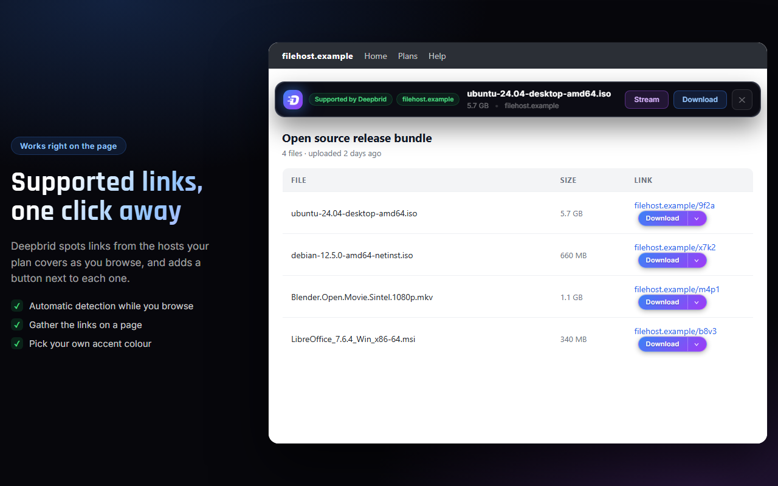
Task: Click the 340 MB size cell
Action: pyautogui.click(x=573, y=340)
